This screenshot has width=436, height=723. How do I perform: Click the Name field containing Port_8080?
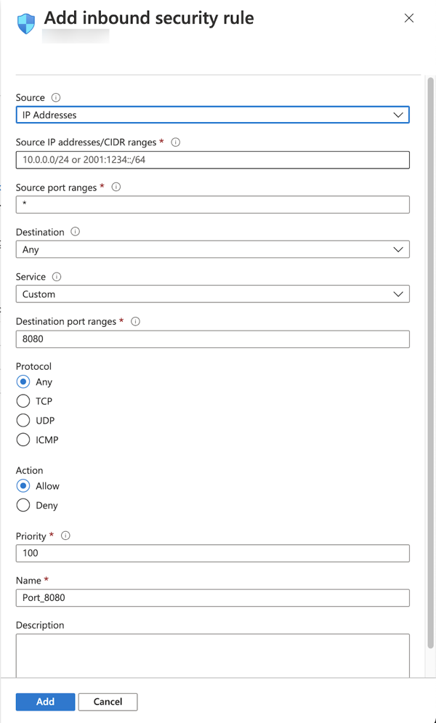[212, 597]
